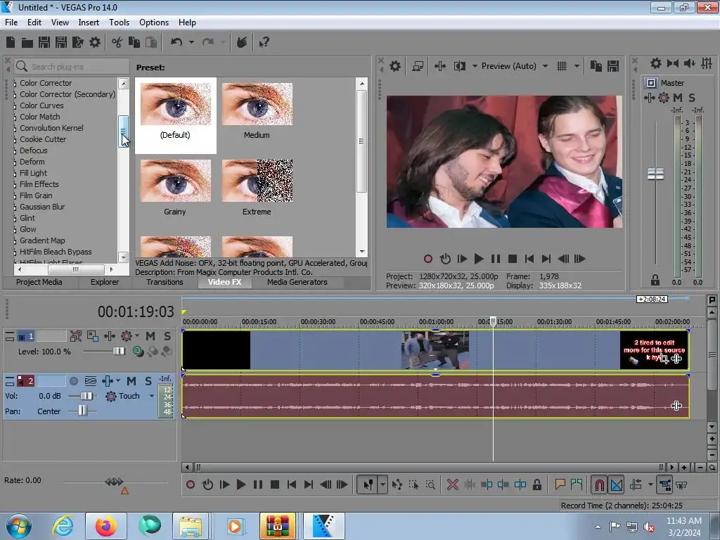Switch to the Media Generators tab
The height and width of the screenshot is (540, 720).
[297, 282]
